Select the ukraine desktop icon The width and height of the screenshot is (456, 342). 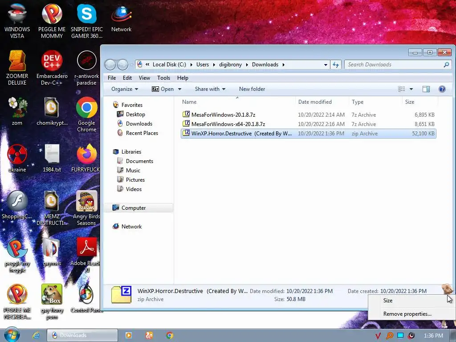click(17, 158)
